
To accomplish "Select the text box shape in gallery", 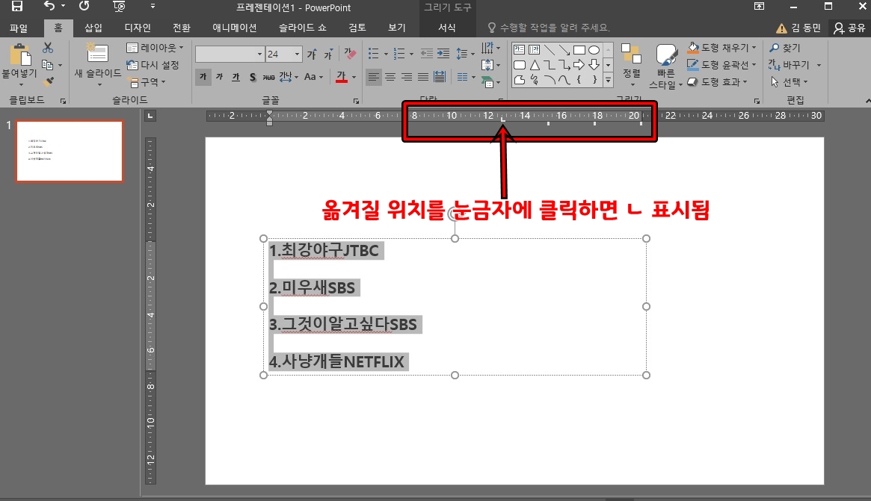I will click(519, 50).
